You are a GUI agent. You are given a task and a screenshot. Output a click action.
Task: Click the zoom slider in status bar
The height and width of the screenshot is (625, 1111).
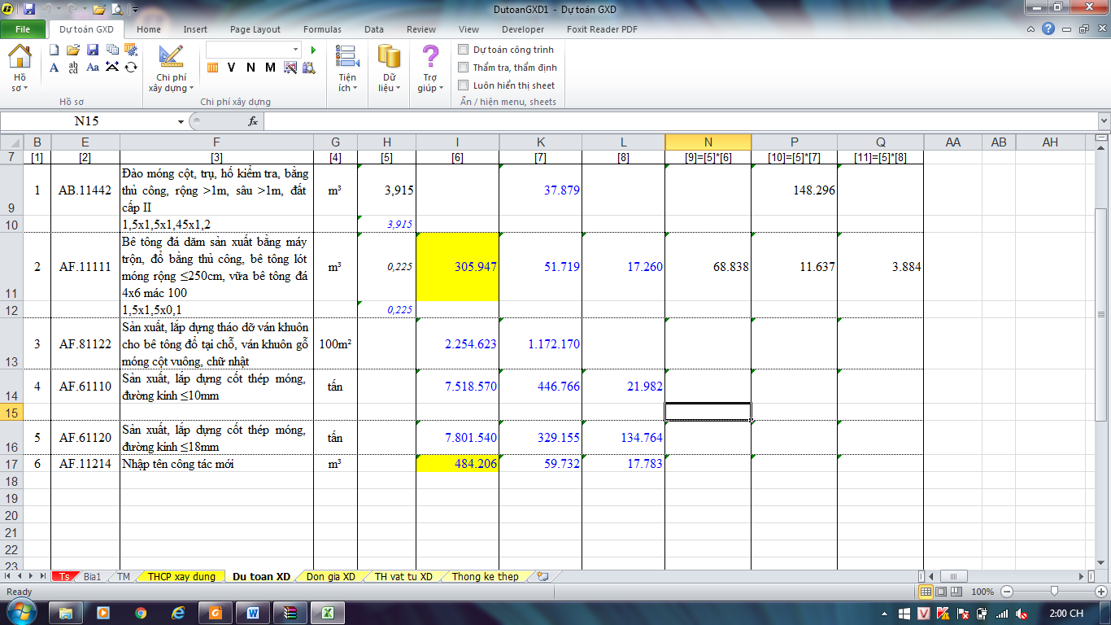coord(1054,592)
